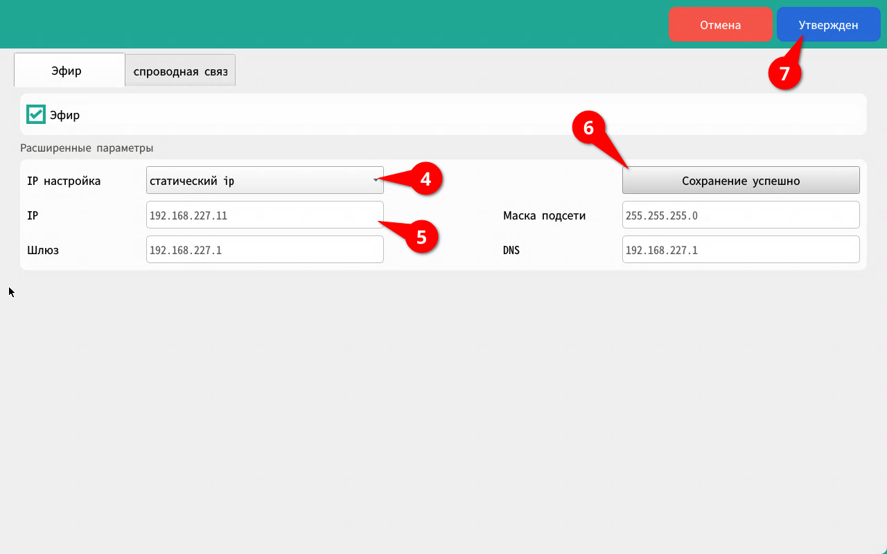The height and width of the screenshot is (554, 887).
Task: Click the IP настройка label text
Action: pos(64,181)
